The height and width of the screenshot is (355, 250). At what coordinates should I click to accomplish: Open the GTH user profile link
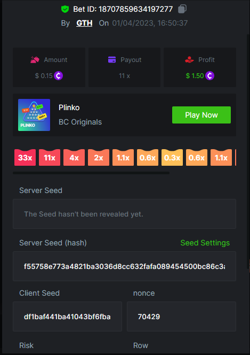point(84,23)
